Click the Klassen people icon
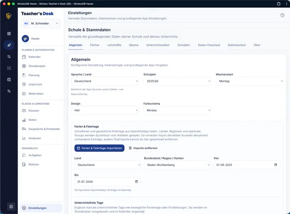The width and height of the screenshot is (290, 214). [x=24, y=111]
